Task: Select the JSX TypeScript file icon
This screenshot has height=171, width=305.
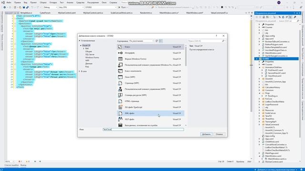Action: pyautogui.click(x=120, y=107)
